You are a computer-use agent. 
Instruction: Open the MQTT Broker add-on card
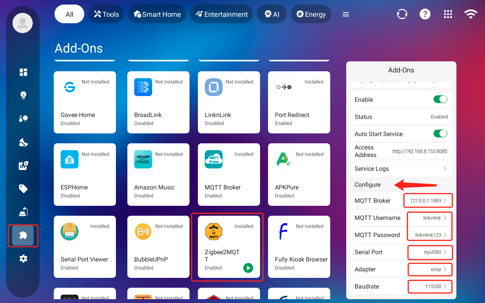[x=229, y=175]
